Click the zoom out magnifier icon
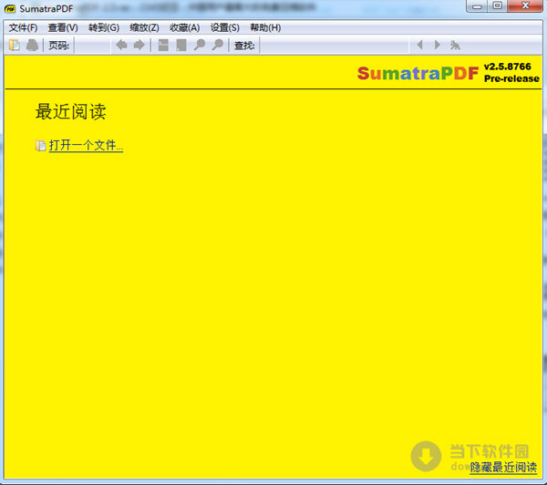The height and width of the screenshot is (485, 547). [200, 46]
